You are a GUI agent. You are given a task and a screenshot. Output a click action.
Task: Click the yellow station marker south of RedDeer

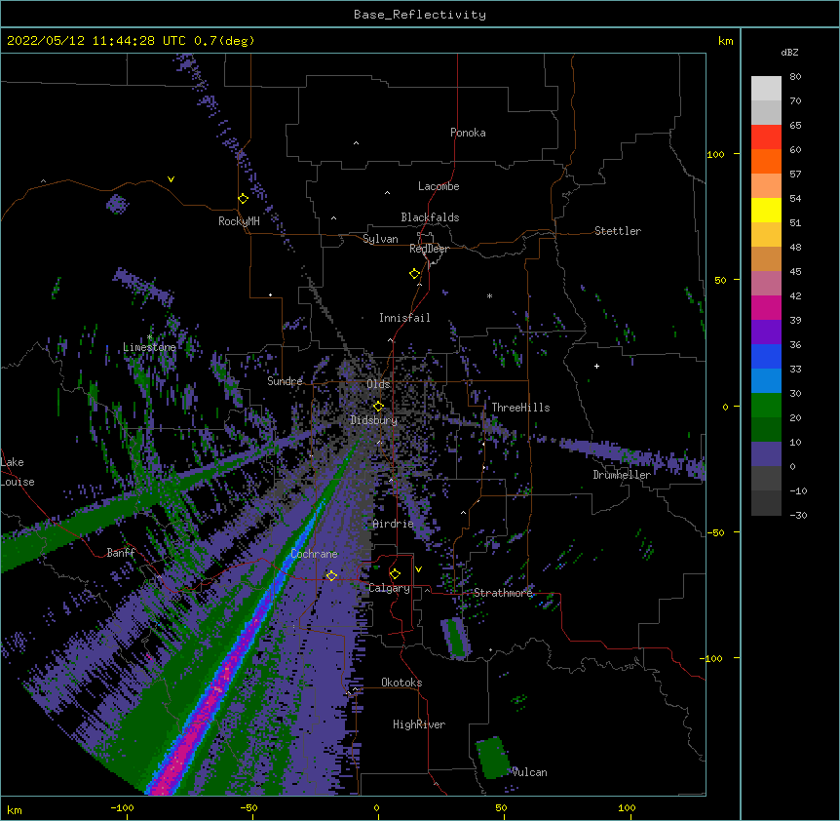pyautogui.click(x=415, y=274)
